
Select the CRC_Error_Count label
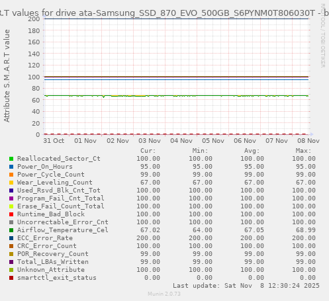[47, 246]
